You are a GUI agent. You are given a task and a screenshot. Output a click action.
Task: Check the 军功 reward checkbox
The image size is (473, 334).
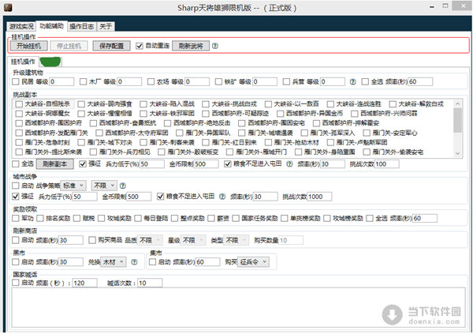coord(16,218)
